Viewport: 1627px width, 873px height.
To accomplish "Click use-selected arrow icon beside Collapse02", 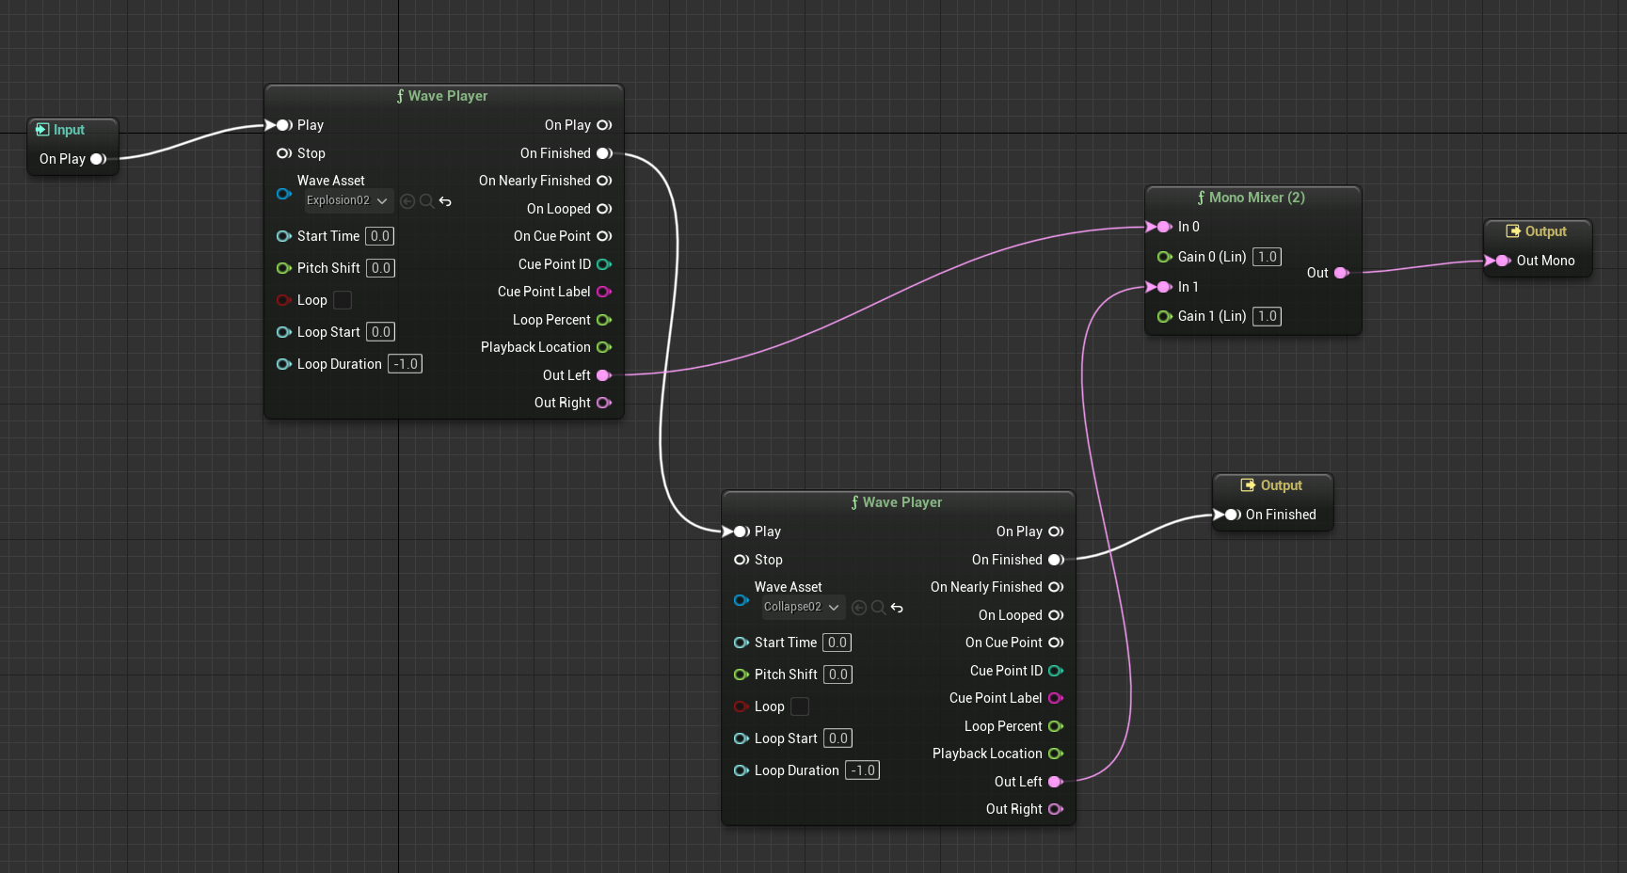I will click(858, 608).
